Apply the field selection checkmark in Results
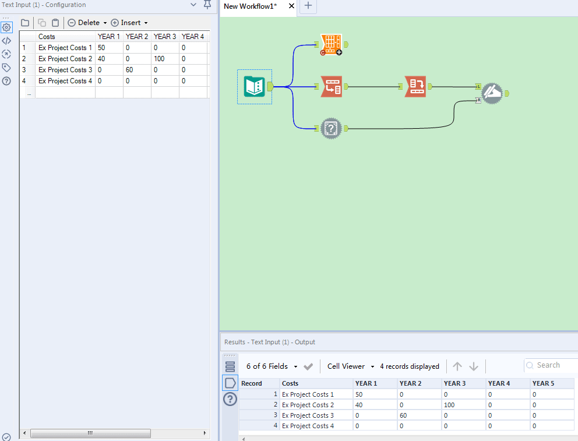 pos(309,366)
